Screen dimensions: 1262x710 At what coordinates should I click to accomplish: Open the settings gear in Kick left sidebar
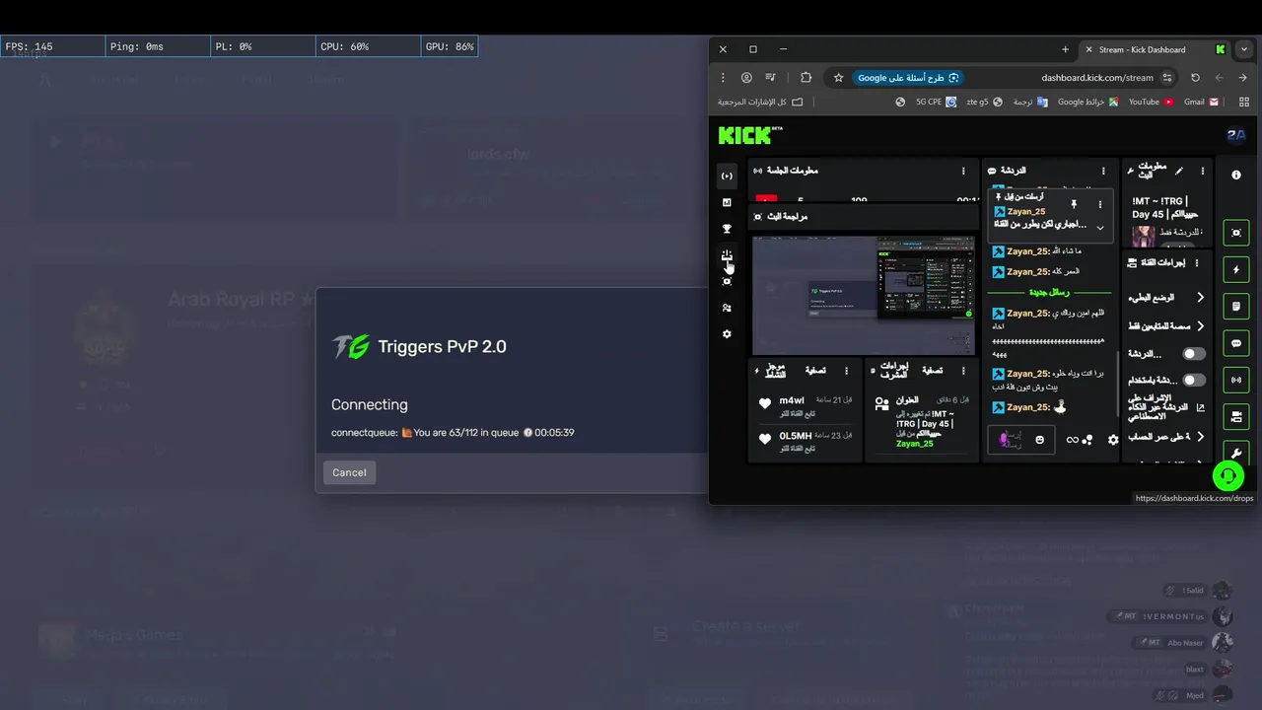[727, 334]
